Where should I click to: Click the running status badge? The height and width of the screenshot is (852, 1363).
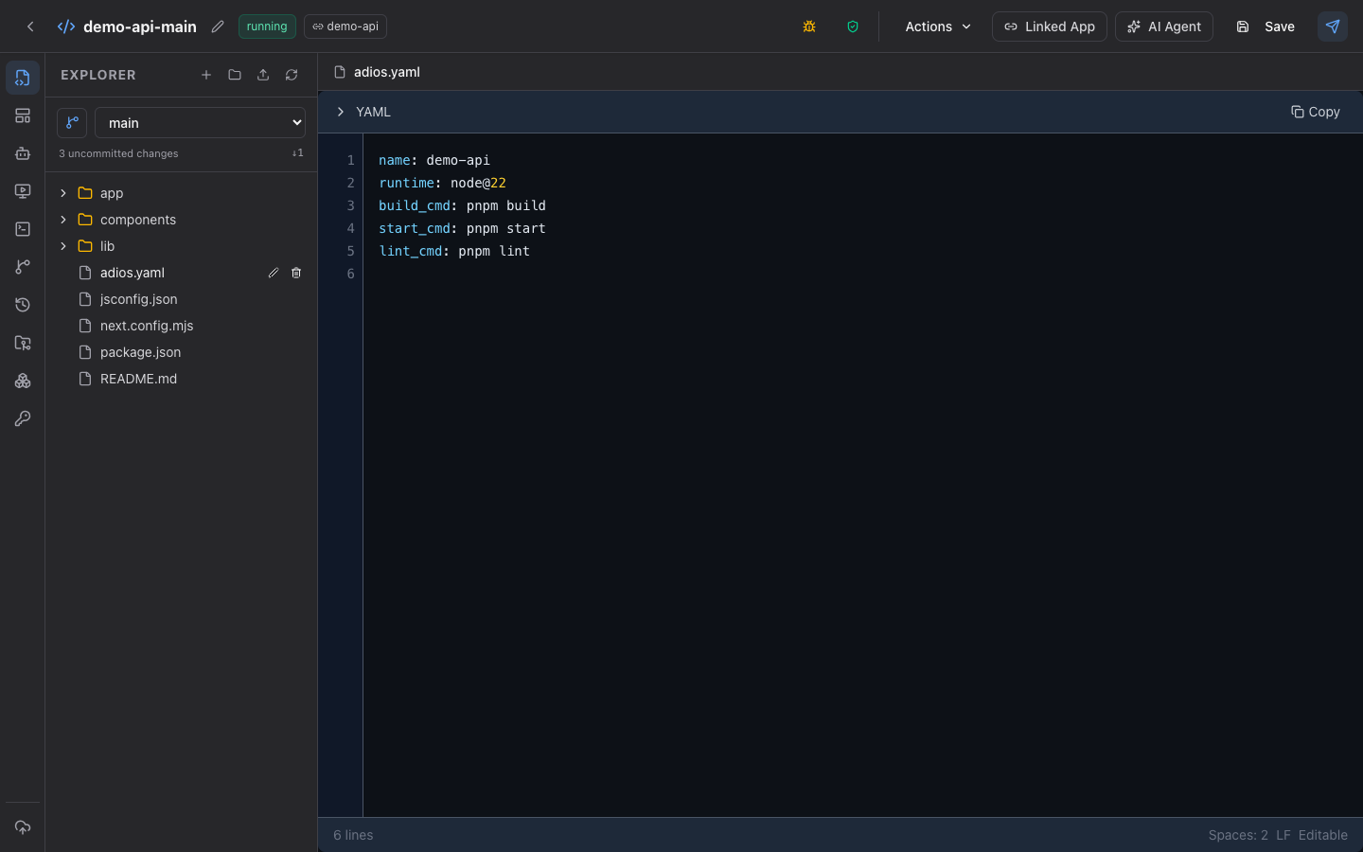[x=267, y=27]
